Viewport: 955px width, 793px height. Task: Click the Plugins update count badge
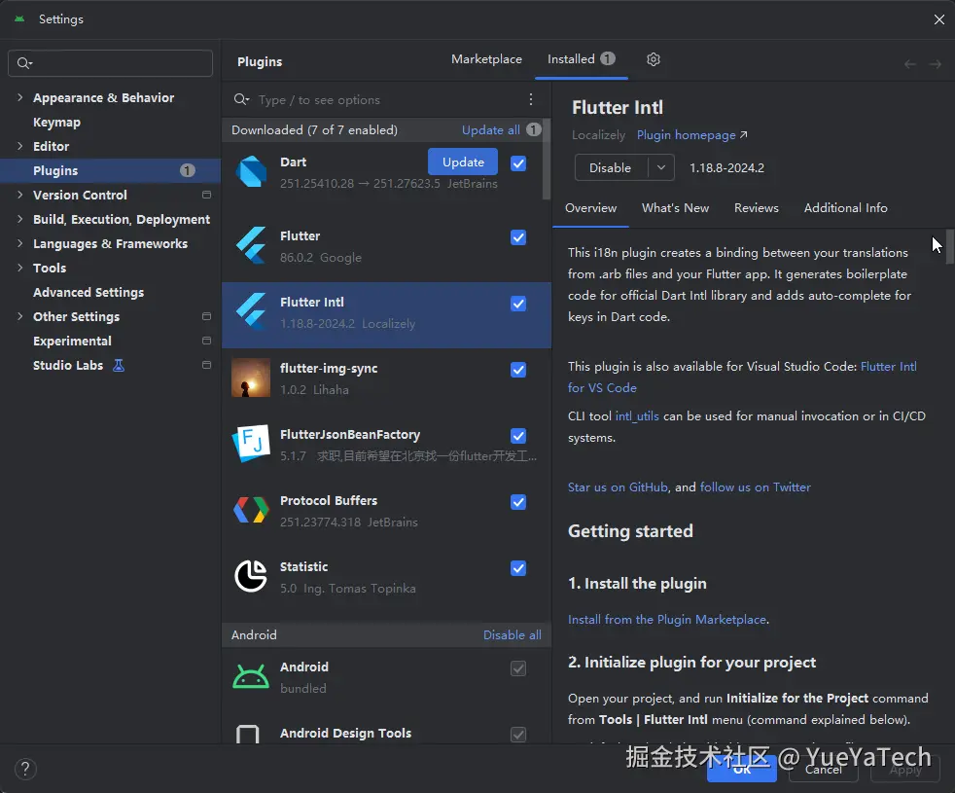(x=188, y=170)
